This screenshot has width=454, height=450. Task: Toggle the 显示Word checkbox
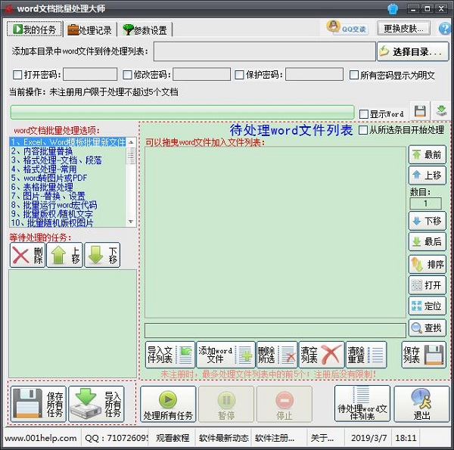[365, 113]
